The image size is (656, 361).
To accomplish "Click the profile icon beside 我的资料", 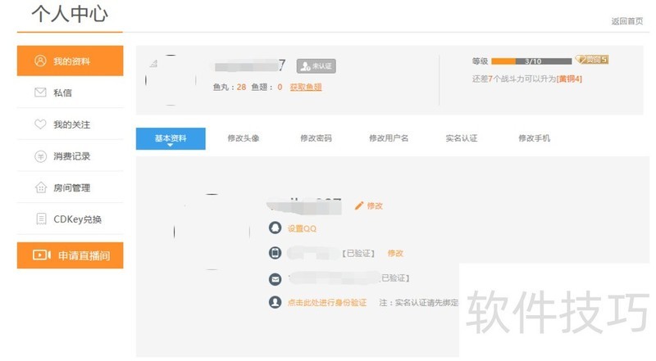I will pos(40,61).
